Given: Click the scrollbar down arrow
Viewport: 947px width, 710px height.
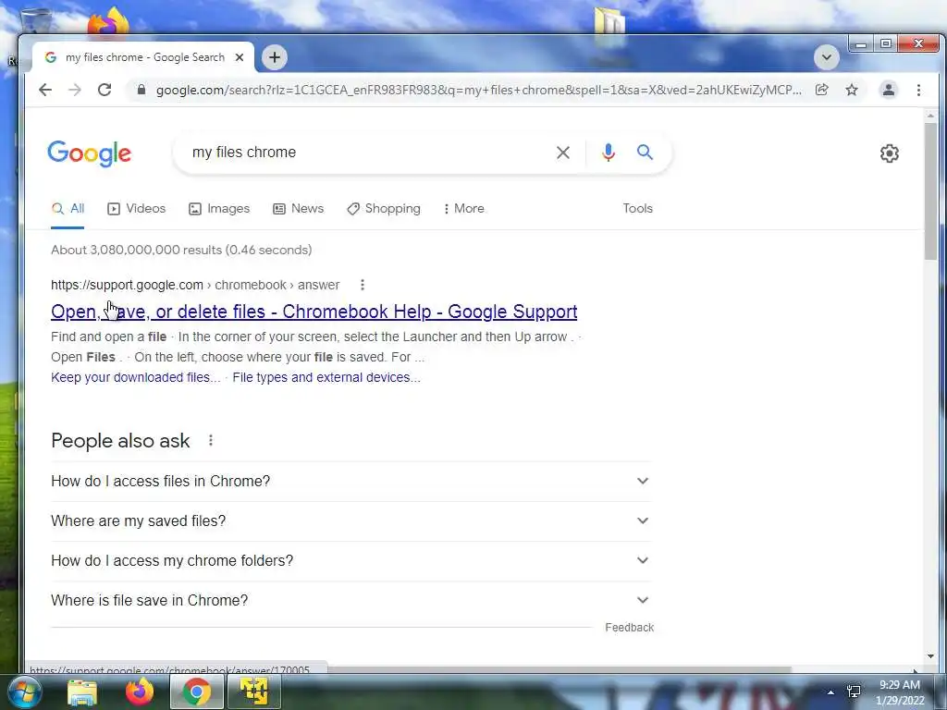Looking at the screenshot, I should 930,656.
